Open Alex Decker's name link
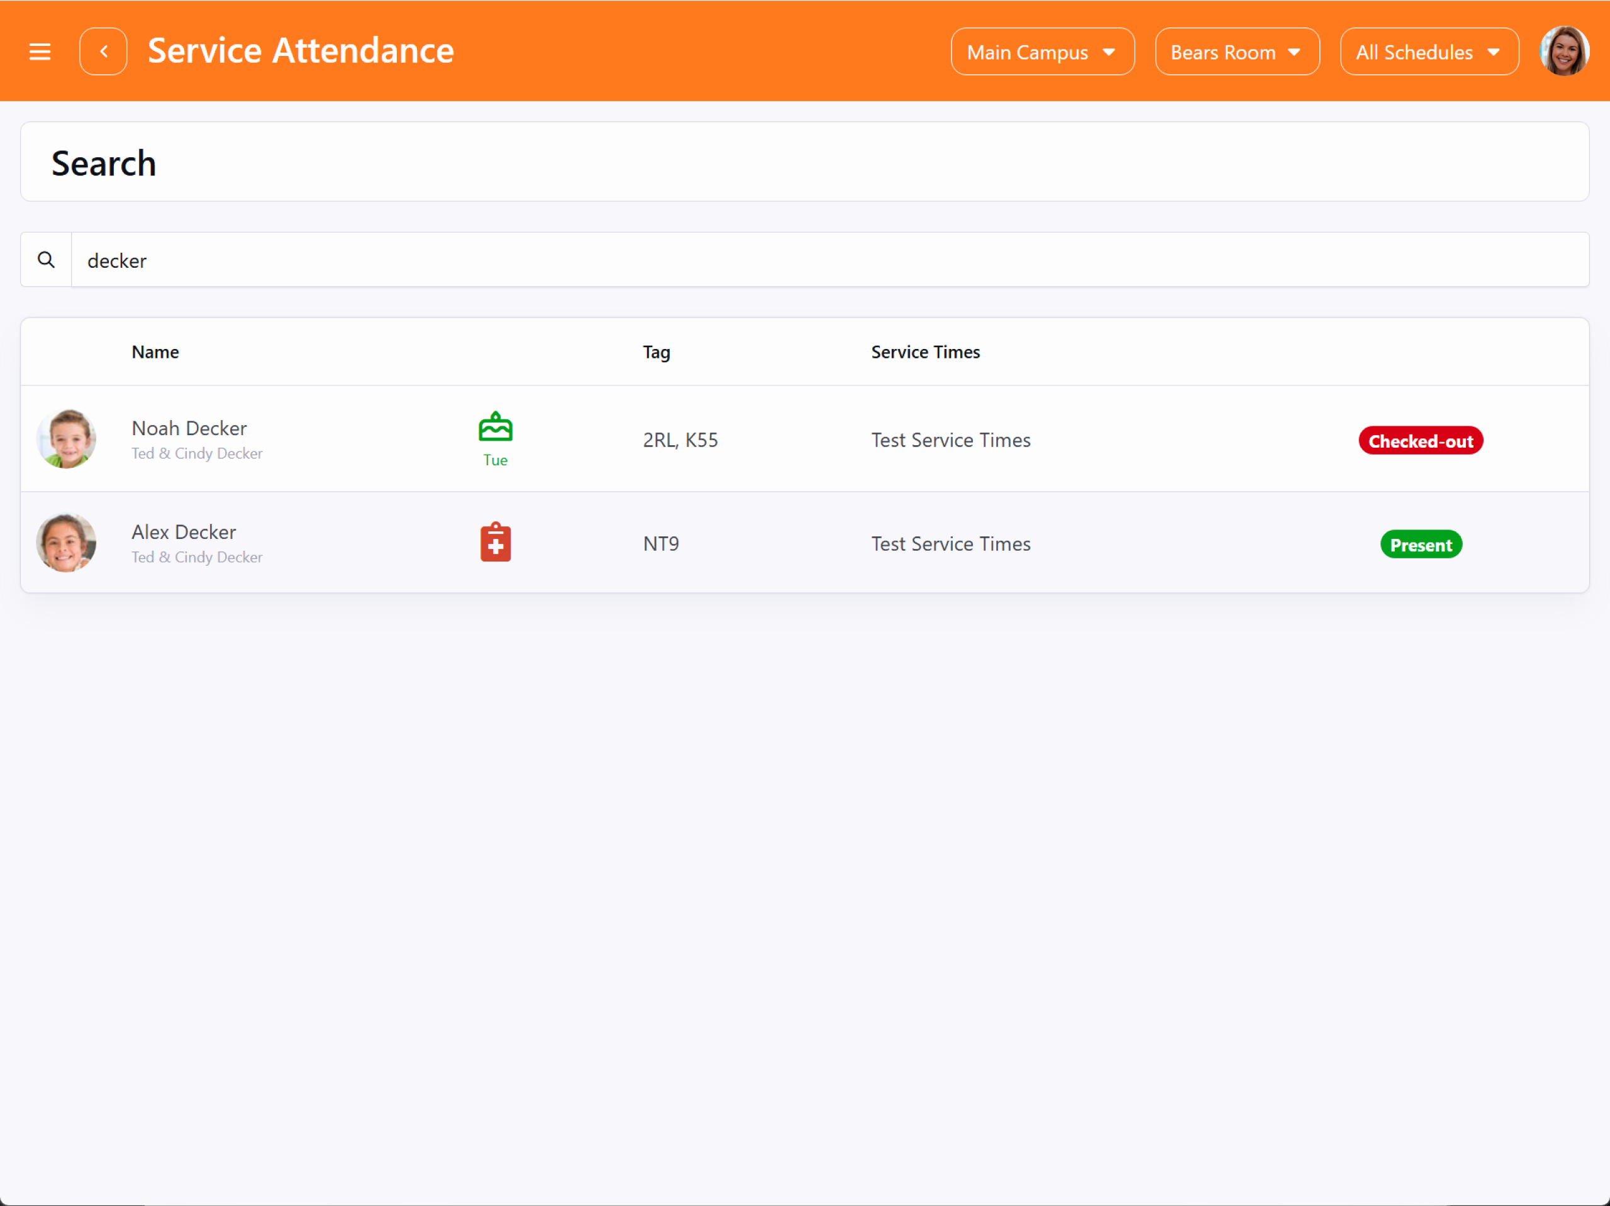 click(x=184, y=532)
